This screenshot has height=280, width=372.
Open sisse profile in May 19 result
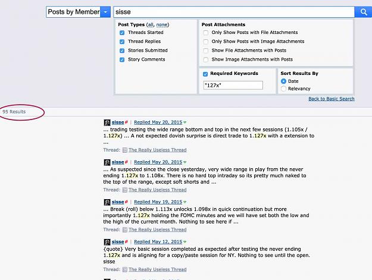coord(118,202)
